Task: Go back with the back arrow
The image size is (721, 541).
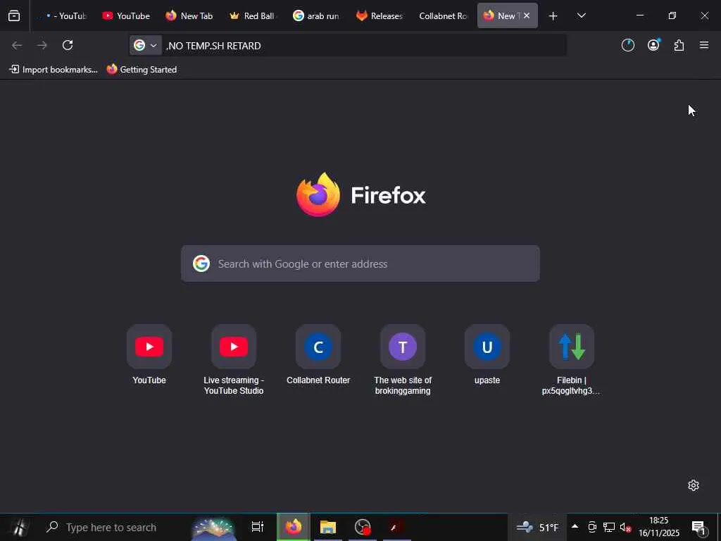Action: pos(17,45)
